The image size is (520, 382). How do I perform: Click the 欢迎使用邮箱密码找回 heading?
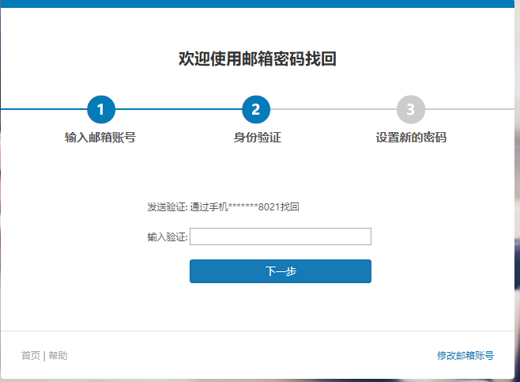click(x=258, y=59)
